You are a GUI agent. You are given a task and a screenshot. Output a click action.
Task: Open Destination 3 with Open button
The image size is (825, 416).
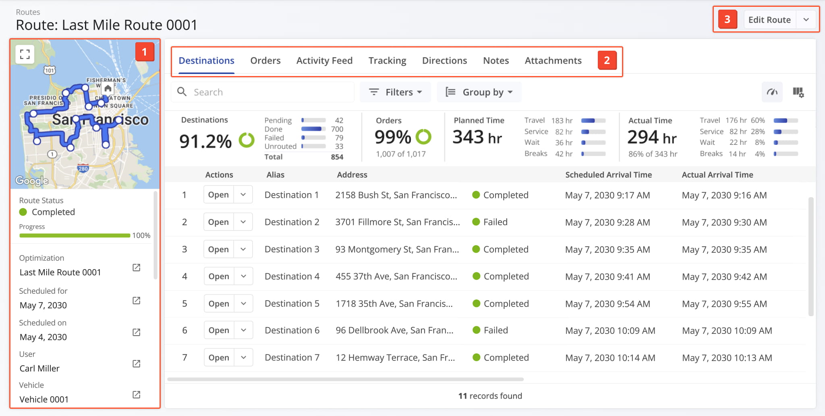coord(218,249)
